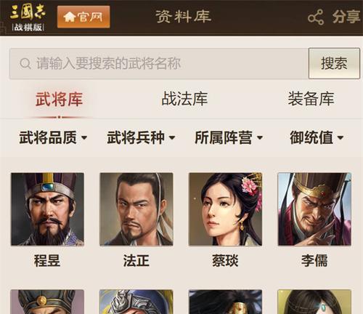363x314 pixels.
Task: Click the 三國志 战棋版 logo
Action: point(28,17)
